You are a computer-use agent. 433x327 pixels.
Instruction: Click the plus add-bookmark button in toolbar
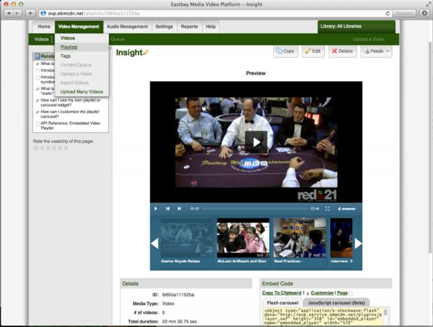click(x=30, y=14)
